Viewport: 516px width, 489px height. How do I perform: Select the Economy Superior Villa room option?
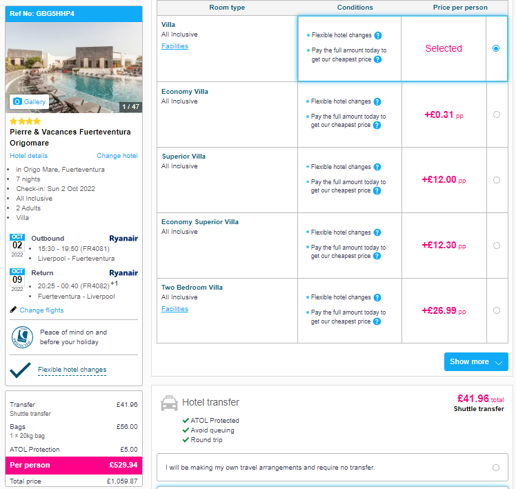point(497,246)
